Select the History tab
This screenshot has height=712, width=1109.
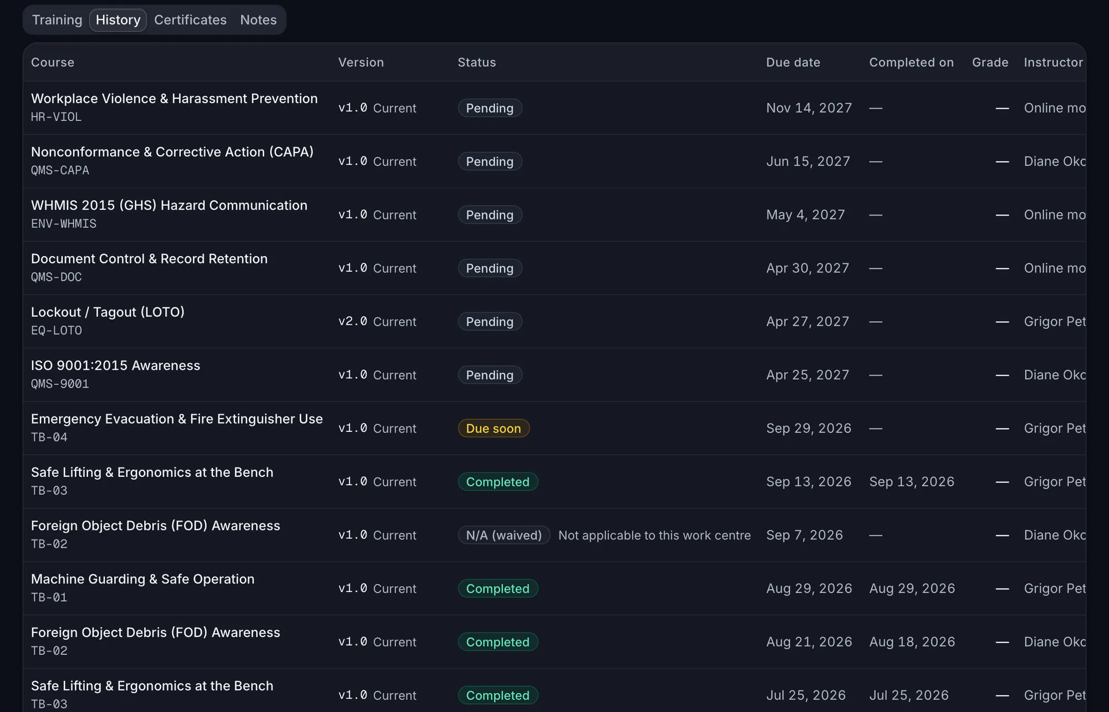(118, 20)
